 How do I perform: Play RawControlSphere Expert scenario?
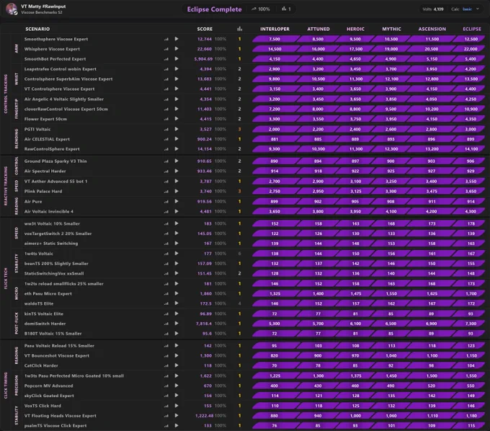pos(177,148)
